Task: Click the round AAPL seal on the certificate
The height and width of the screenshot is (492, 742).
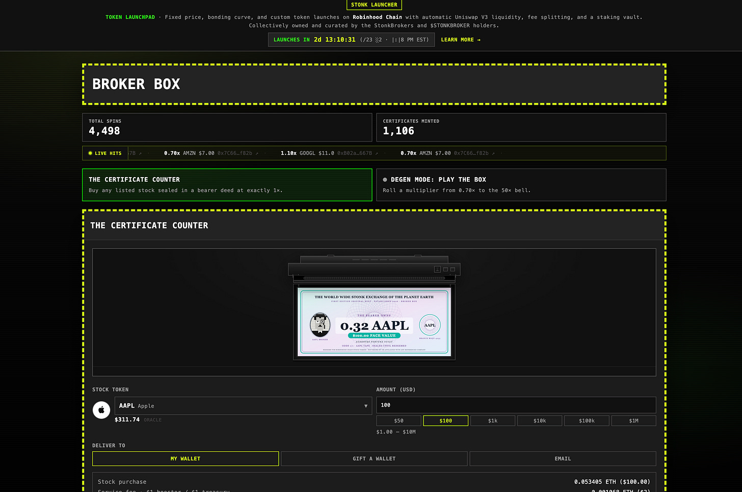Action: [430, 325]
